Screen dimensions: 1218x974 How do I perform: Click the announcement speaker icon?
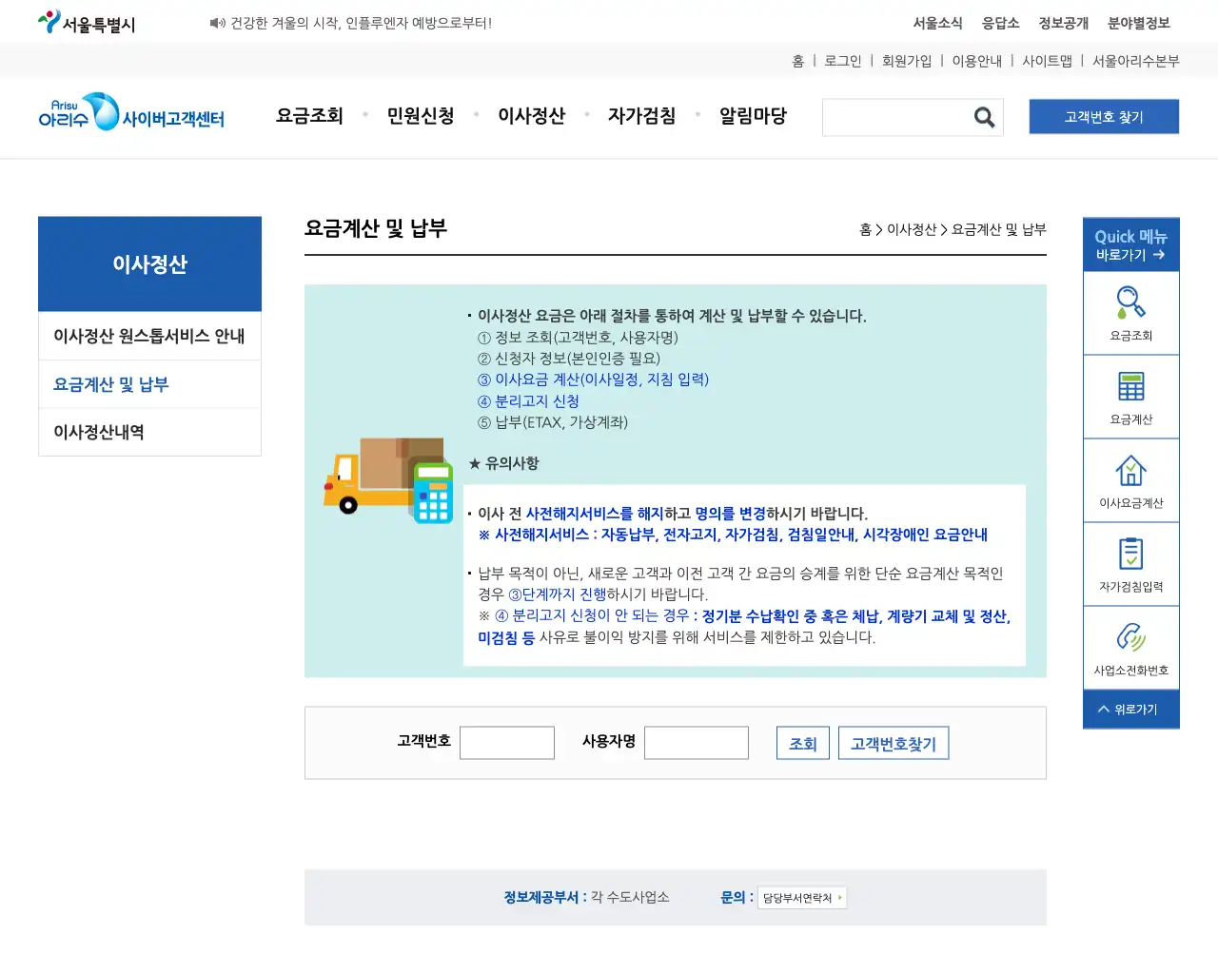[x=214, y=20]
